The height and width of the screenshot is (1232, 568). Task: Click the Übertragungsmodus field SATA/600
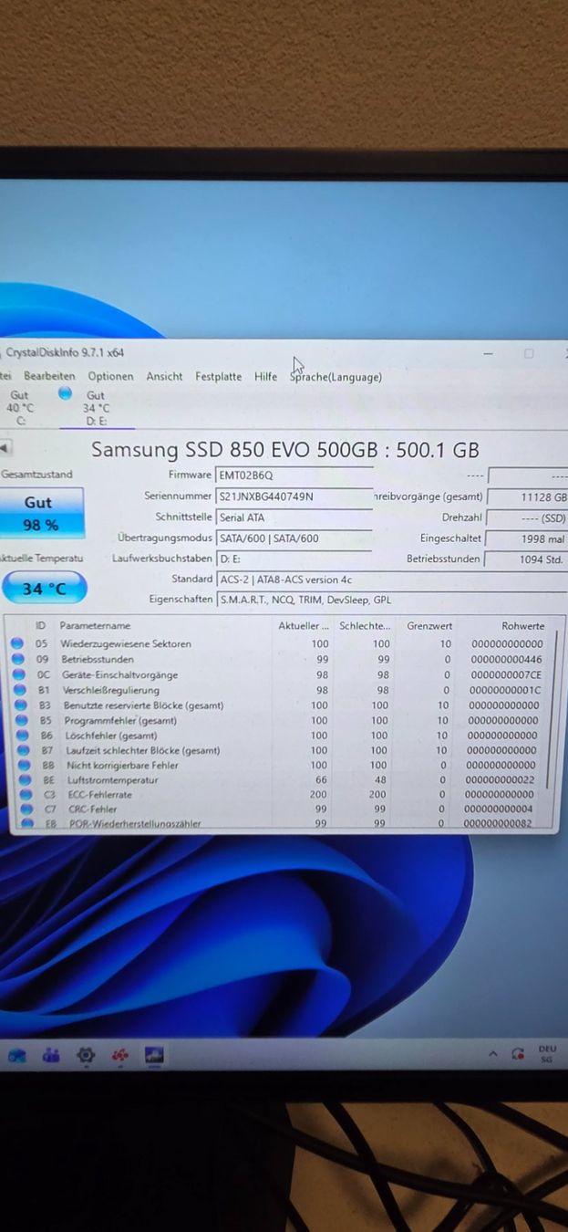tap(294, 538)
